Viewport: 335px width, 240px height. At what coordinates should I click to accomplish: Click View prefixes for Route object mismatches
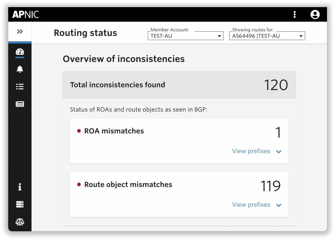click(251, 205)
